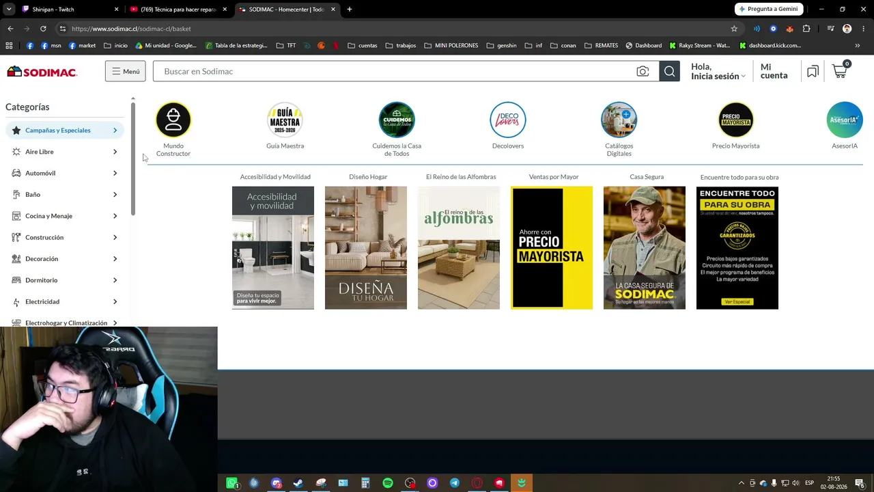
Task: Open Casa Segura banner image
Action: pyautogui.click(x=645, y=247)
